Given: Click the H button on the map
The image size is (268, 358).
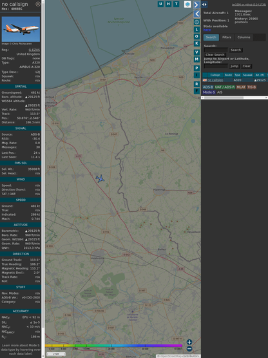Looking at the screenshot, I should (168, 4).
